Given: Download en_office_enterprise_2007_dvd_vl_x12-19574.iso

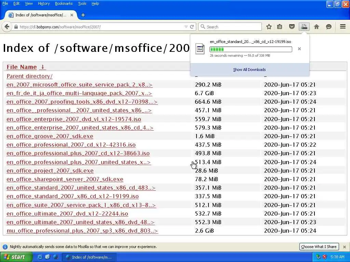Looking at the screenshot, I should [74, 119].
